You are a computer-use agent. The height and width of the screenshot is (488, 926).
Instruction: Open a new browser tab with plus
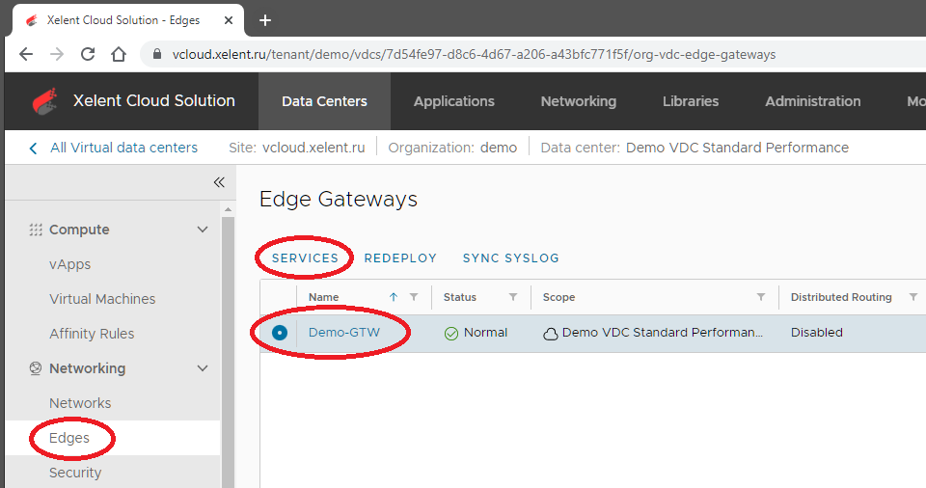point(265,20)
